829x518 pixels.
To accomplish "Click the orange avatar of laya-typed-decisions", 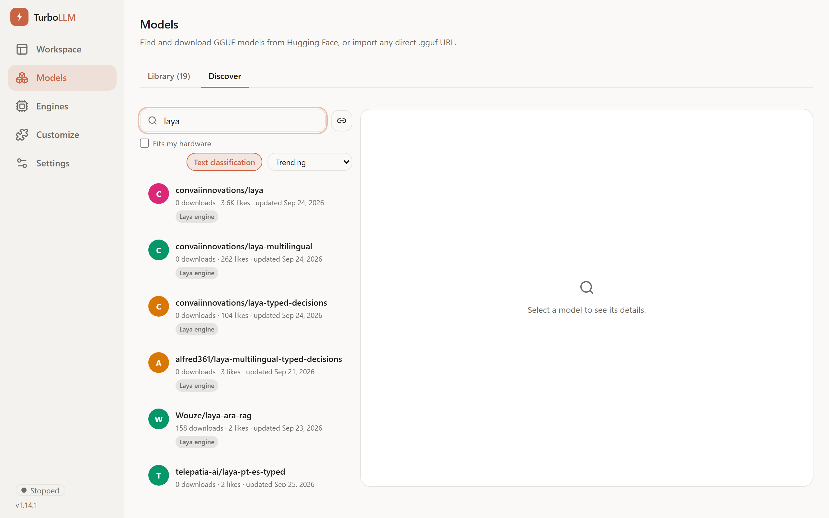I will click(159, 306).
